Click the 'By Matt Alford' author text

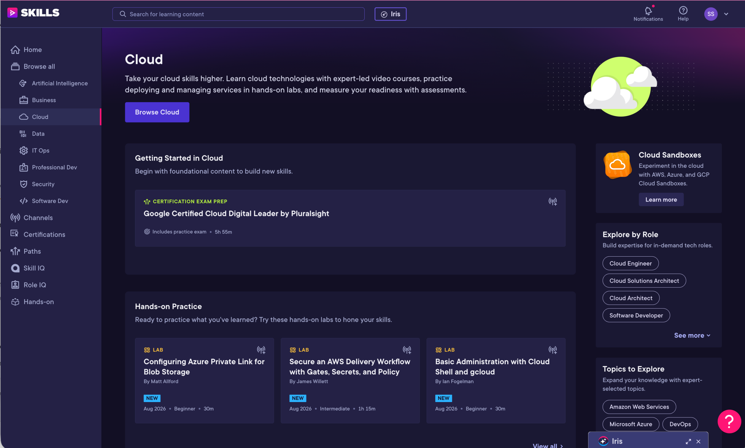tap(161, 381)
